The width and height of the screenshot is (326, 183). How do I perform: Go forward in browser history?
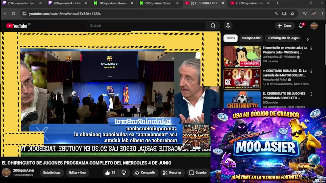(4, 14)
